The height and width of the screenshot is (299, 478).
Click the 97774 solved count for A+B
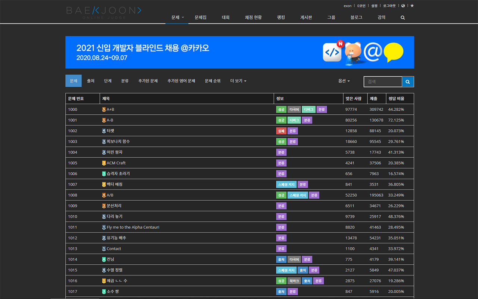(351, 110)
